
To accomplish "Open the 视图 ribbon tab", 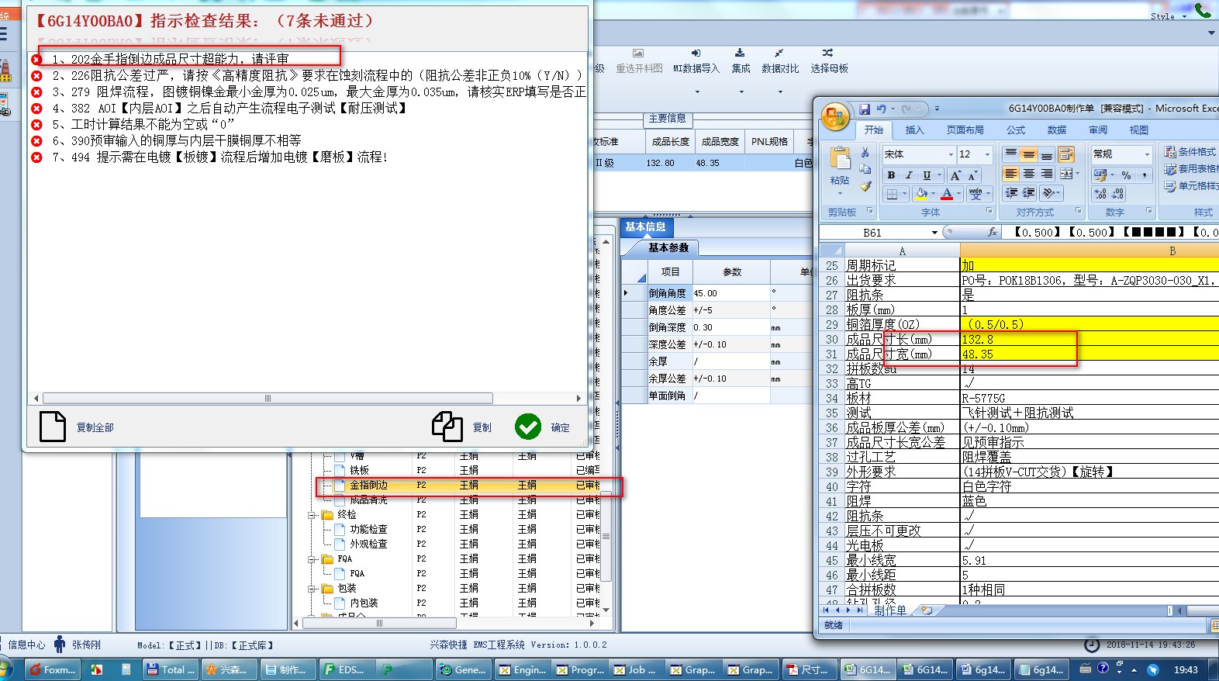I will (x=1138, y=130).
